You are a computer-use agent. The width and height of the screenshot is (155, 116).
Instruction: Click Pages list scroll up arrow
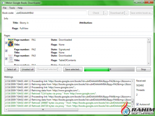(149, 40)
